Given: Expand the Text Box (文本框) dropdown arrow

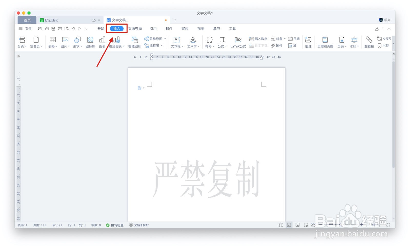Looking at the screenshot, I should [182, 46].
